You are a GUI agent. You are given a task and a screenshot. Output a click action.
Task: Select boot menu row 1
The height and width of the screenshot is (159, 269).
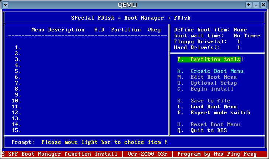click(x=18, y=47)
